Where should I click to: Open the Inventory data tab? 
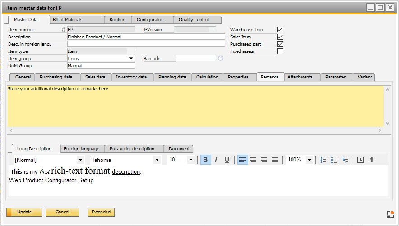[131, 77]
